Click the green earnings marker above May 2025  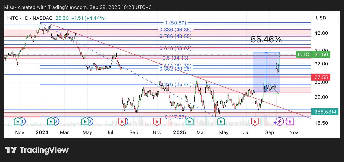pos(221,121)
